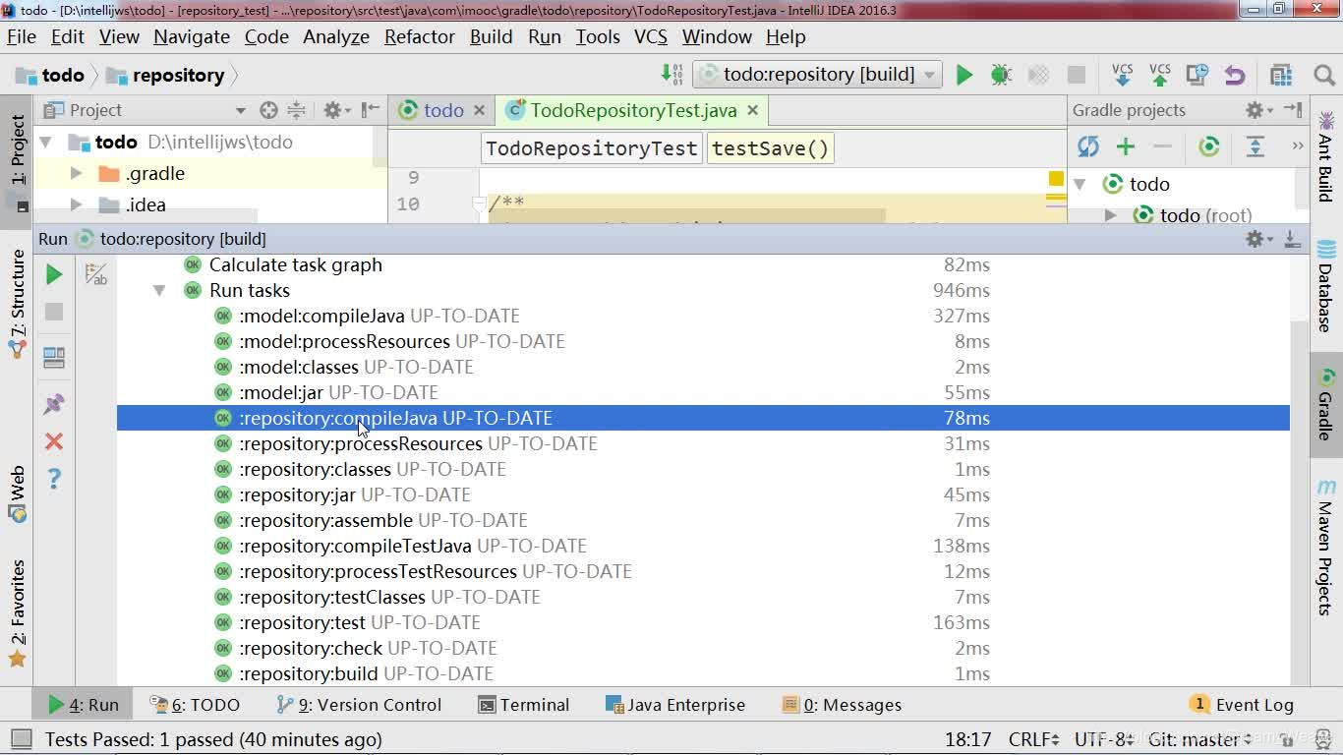Click the Git: master branch widget
1343x755 pixels.
1198,739
